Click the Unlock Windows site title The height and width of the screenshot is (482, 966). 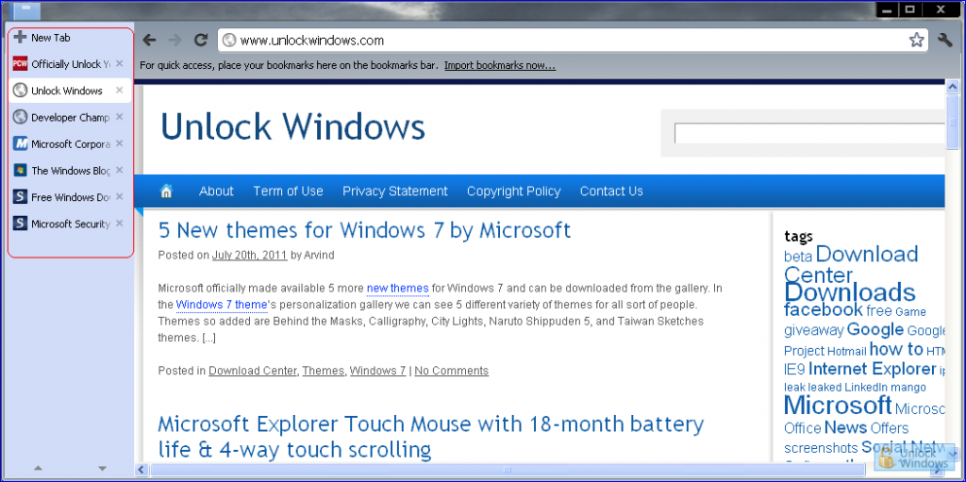point(292,126)
